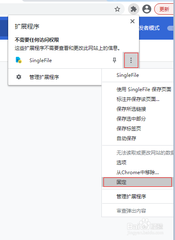
Task: Pin SingleFile using the pushpin icon
Action: tap(114, 60)
